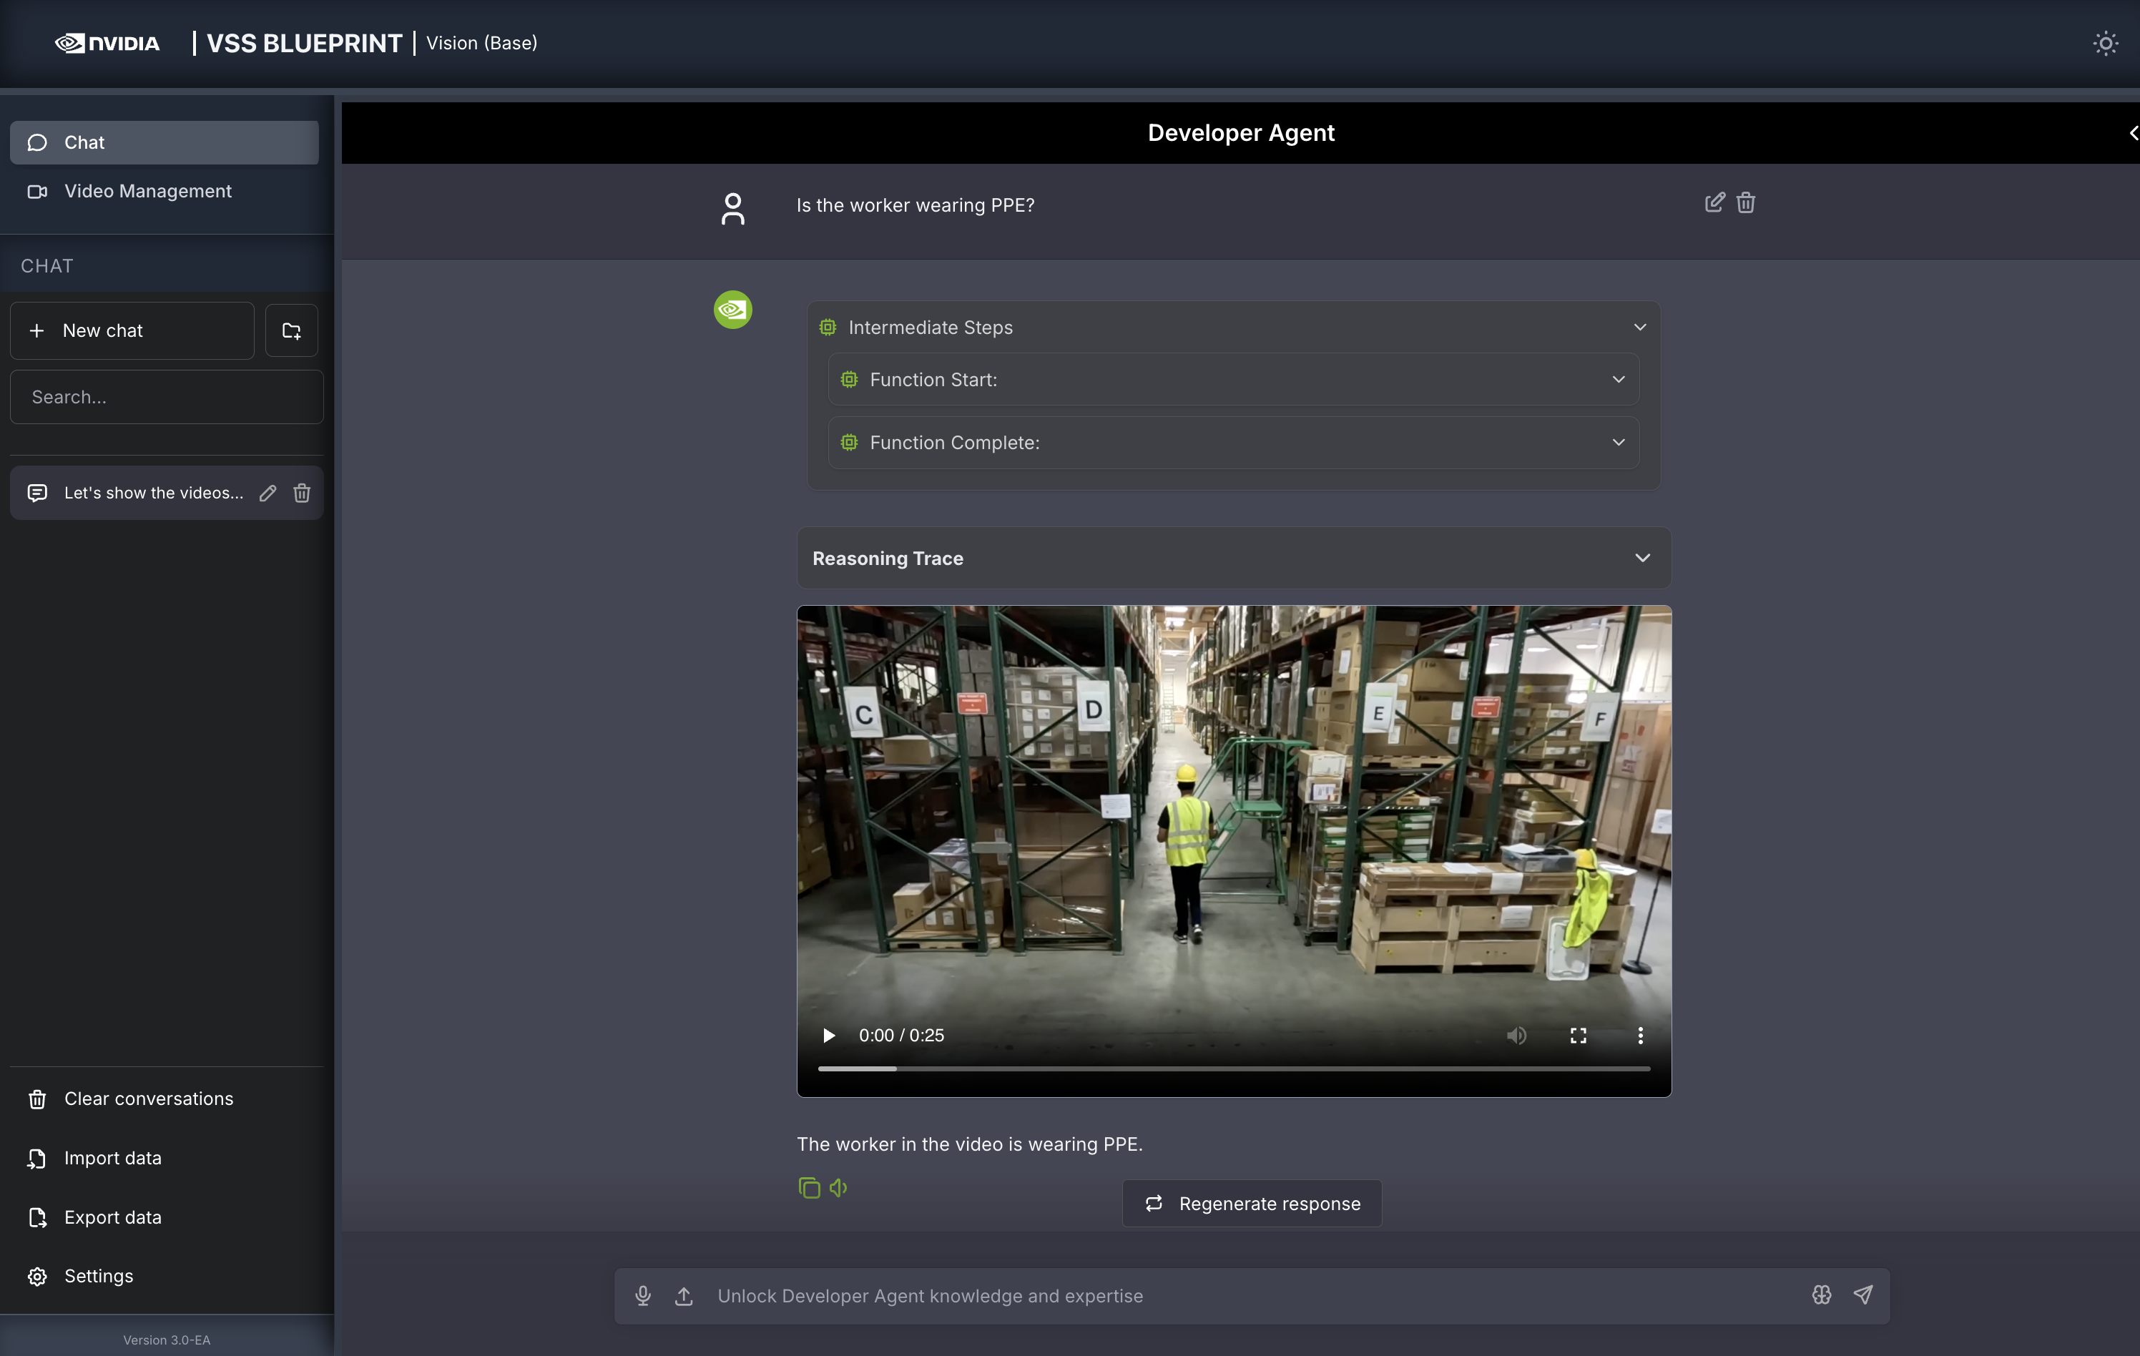The height and width of the screenshot is (1356, 2140).
Task: Expand the Reasoning Trace panel
Action: click(x=1641, y=558)
